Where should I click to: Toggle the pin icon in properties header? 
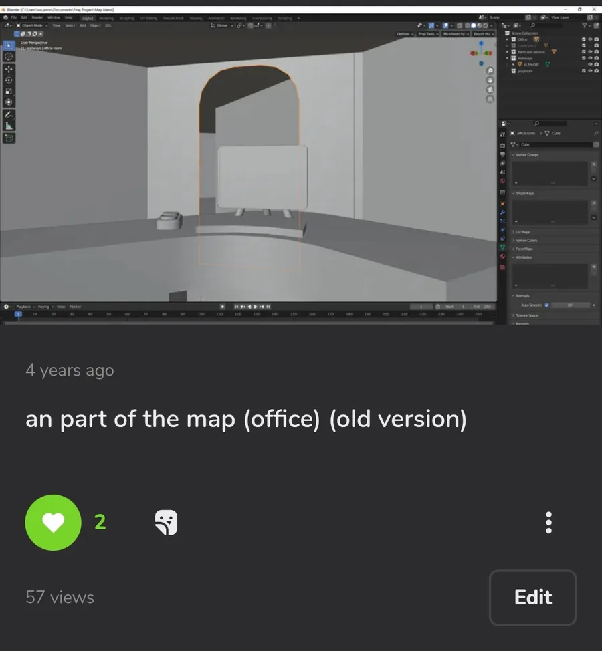coord(596,133)
